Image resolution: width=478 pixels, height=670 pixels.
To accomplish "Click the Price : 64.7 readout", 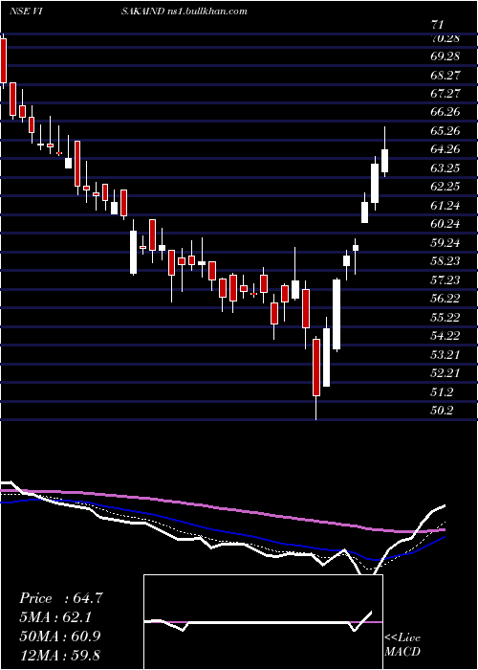I will (x=60, y=598).
